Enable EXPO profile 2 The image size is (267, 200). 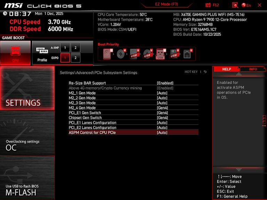(x=75, y=58)
